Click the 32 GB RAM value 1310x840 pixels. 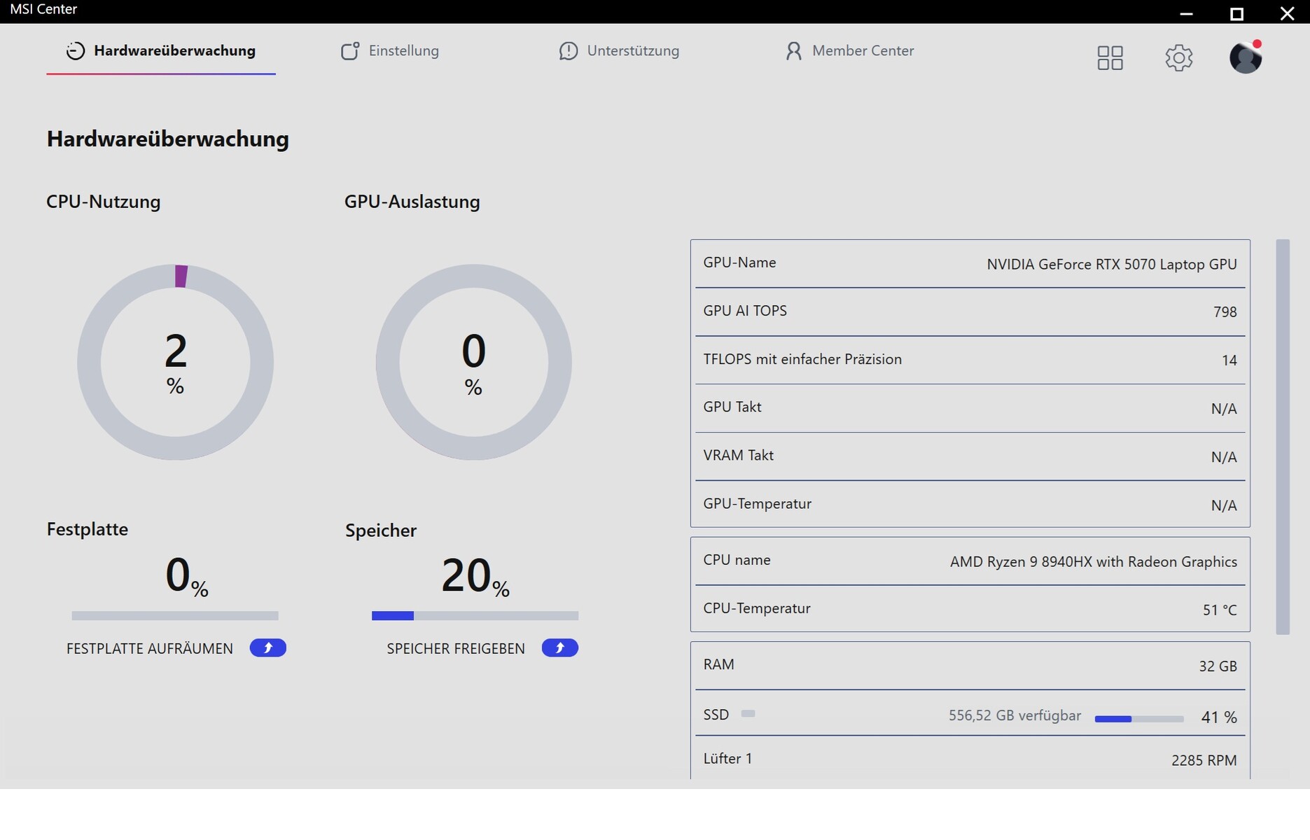click(1218, 666)
